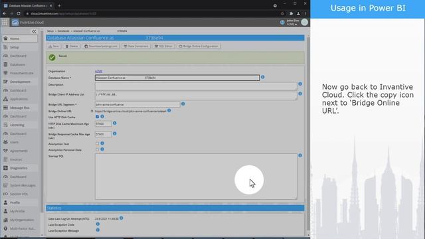Open Session I/Os in the sidebar

[x=20, y=194]
